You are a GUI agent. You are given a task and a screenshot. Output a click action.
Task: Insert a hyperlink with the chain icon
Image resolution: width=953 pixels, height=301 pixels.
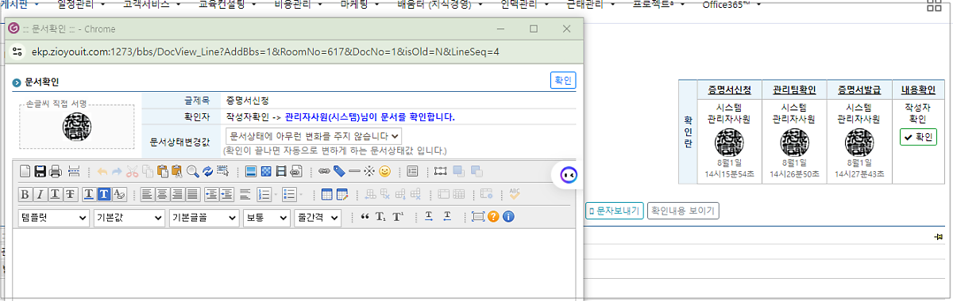(x=324, y=171)
